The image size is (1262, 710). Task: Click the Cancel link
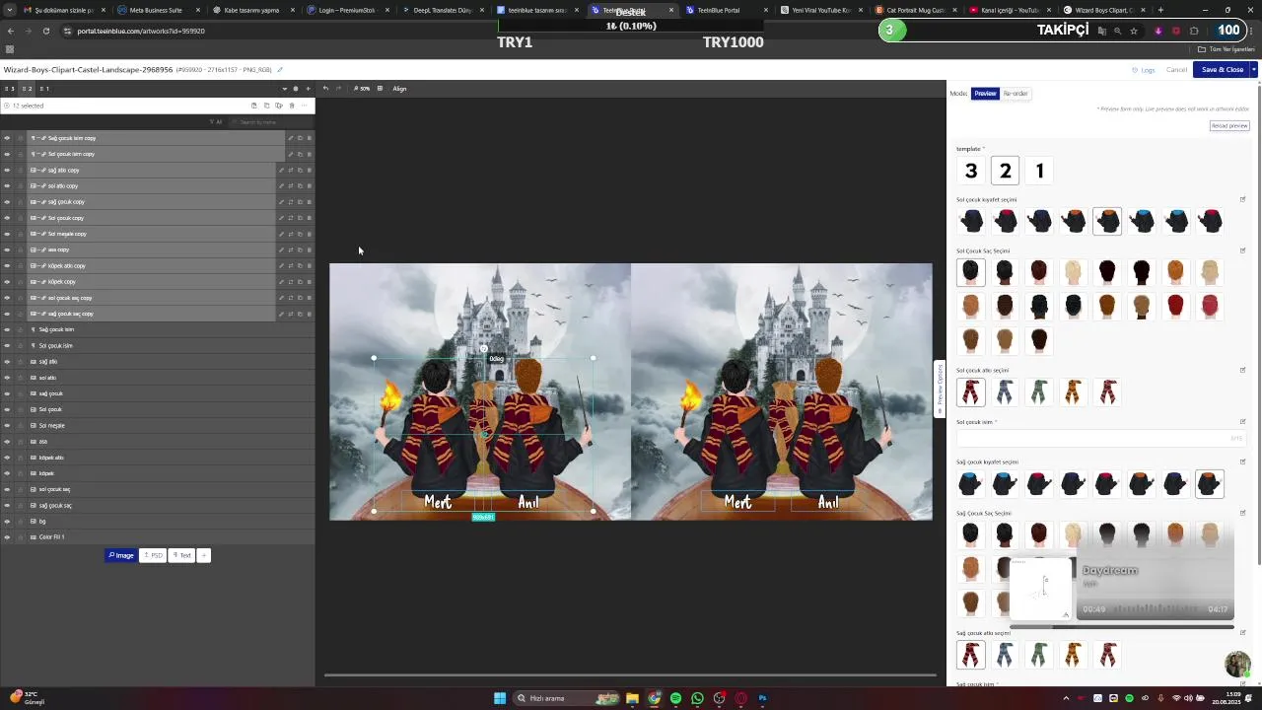tap(1176, 70)
